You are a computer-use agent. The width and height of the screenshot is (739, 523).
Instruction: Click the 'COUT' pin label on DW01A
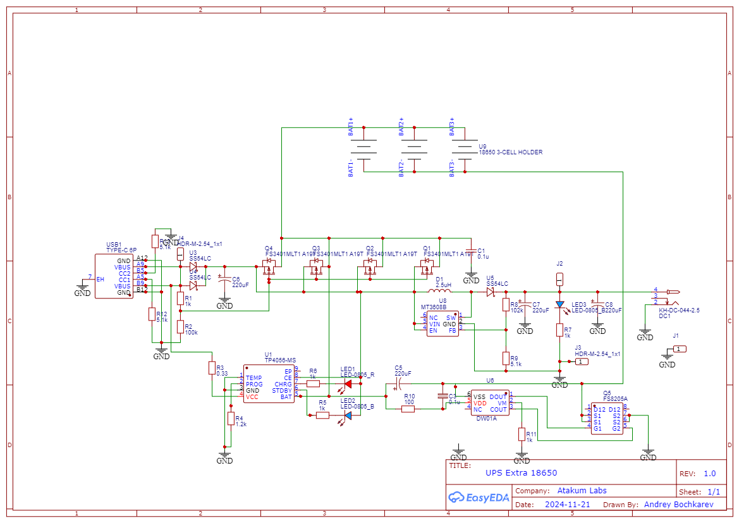[x=498, y=409]
